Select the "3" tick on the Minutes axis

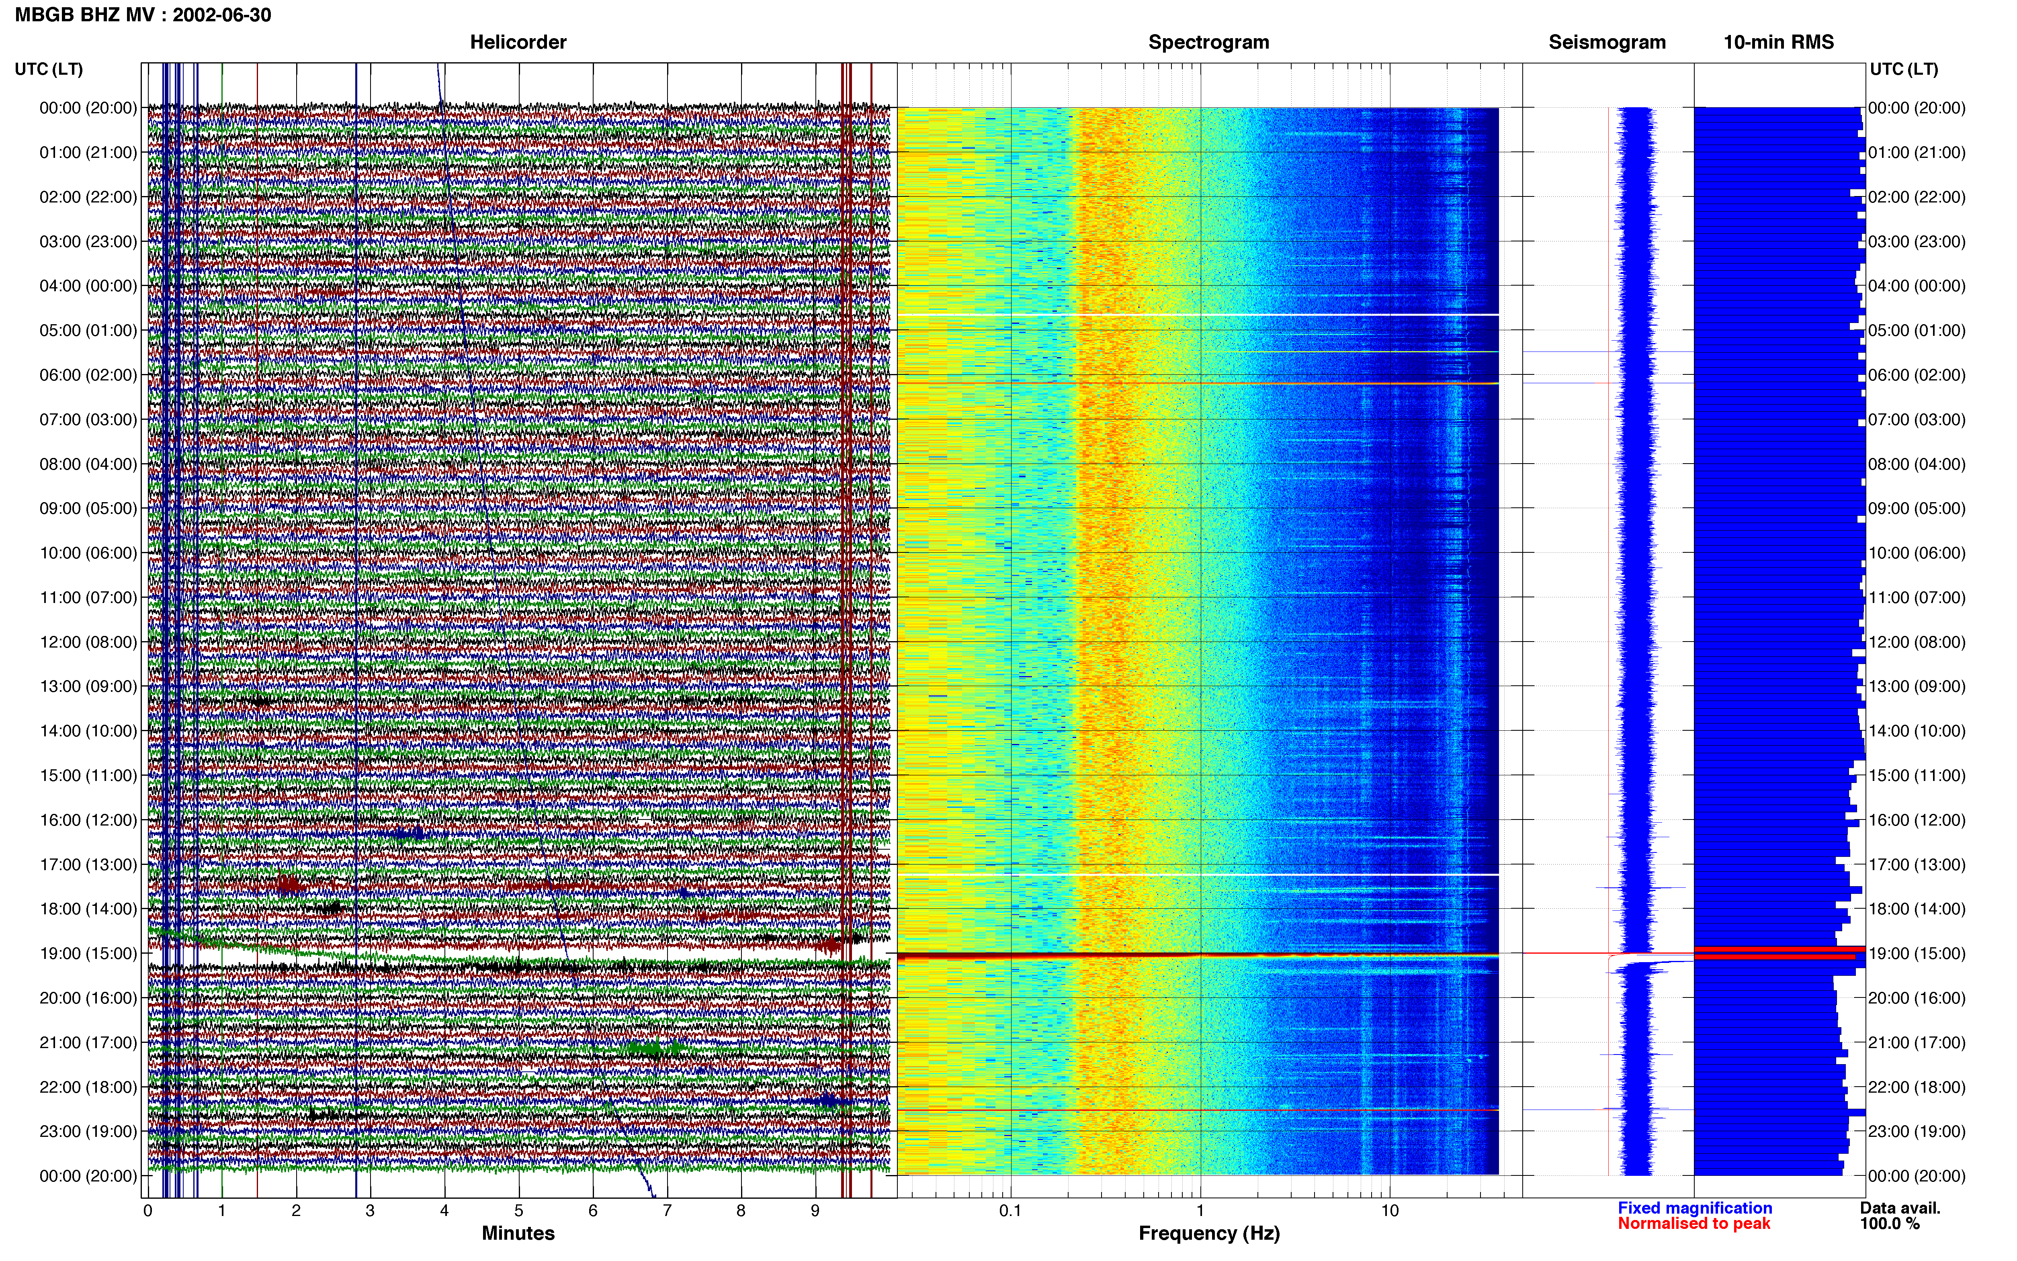tap(371, 1211)
